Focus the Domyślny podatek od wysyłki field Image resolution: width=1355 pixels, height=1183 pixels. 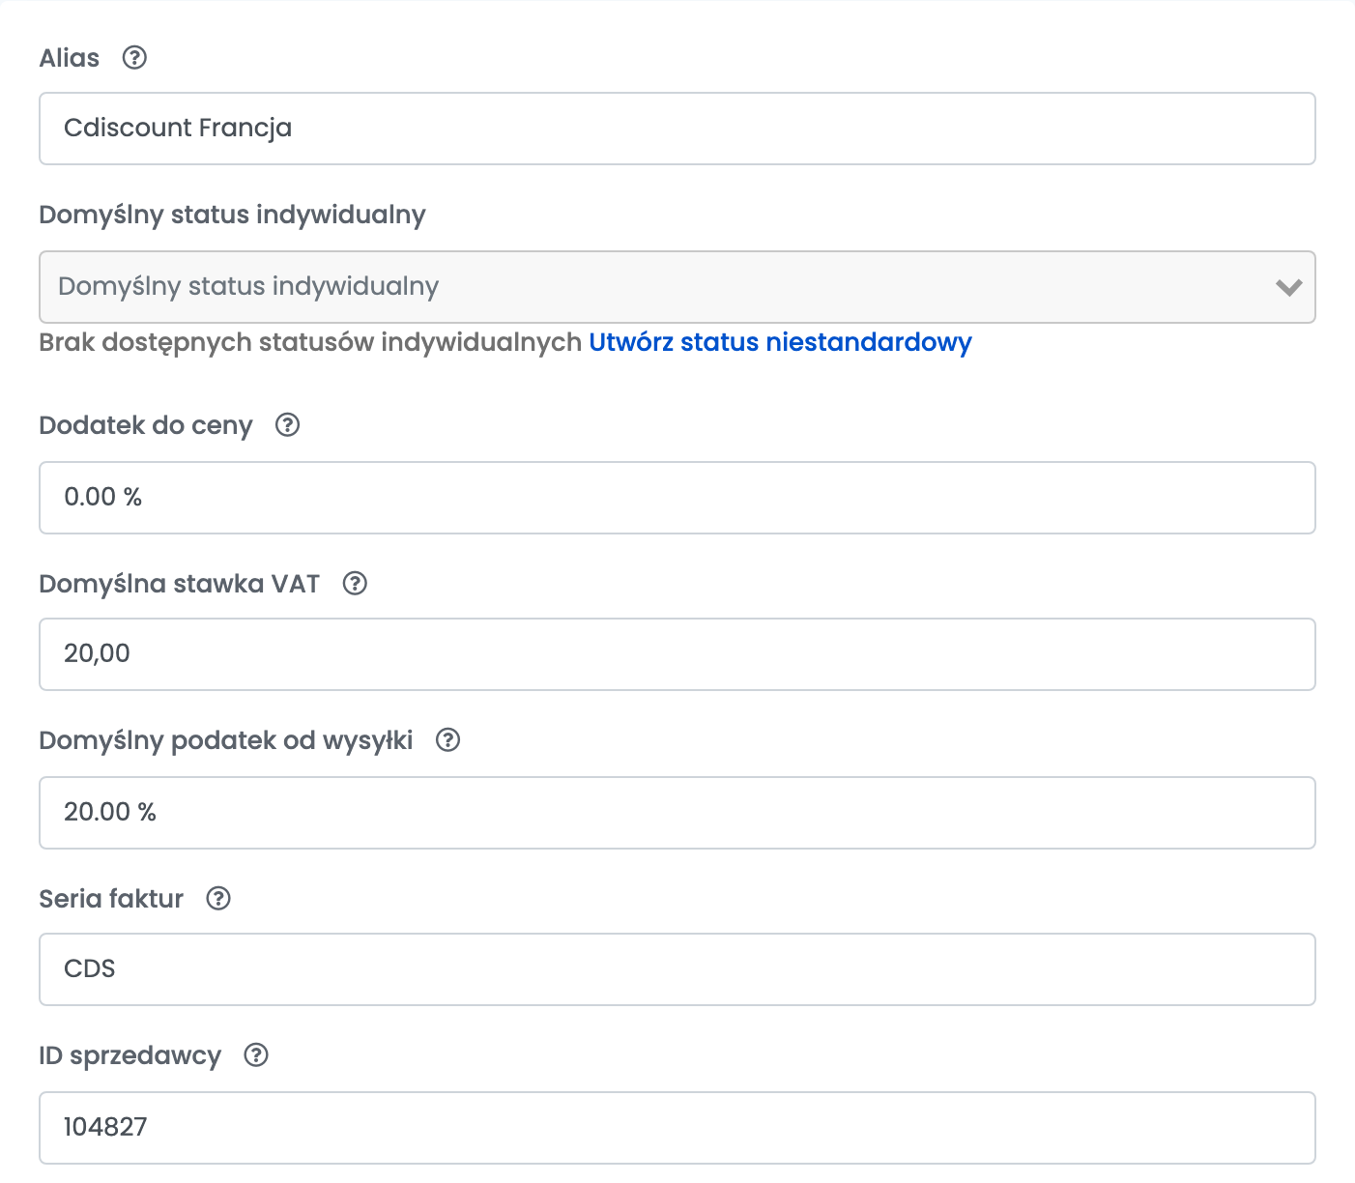pyautogui.click(x=677, y=813)
